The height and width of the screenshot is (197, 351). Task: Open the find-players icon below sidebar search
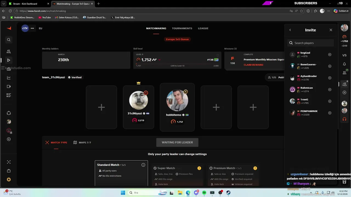[x=9, y=51]
